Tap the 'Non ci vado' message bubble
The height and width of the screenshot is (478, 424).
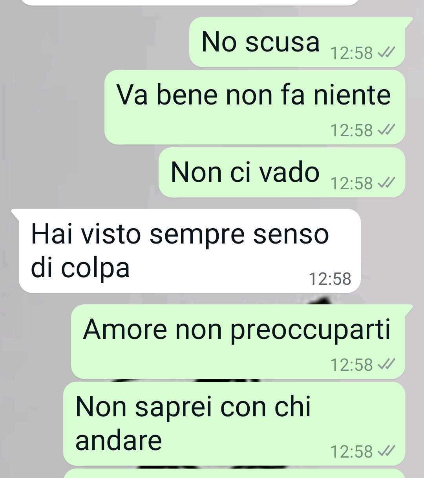282,172
